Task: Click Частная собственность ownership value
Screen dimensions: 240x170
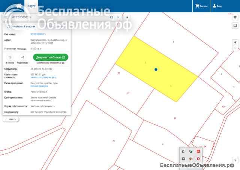Action: [x=42, y=106]
